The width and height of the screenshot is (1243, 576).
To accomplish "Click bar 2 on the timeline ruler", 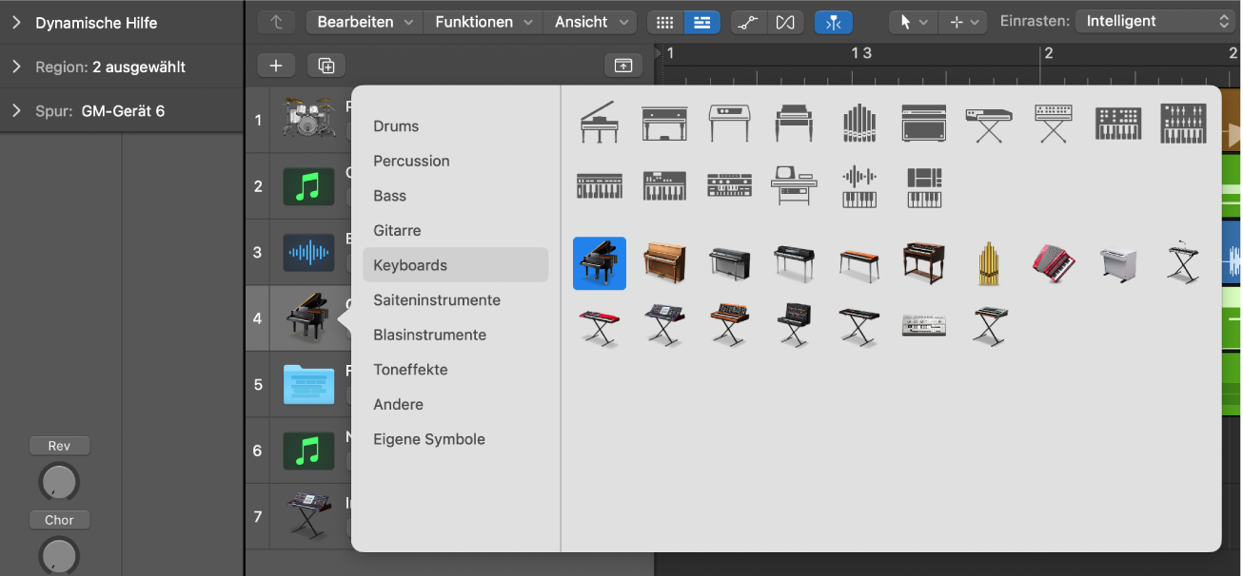I will [x=1047, y=53].
